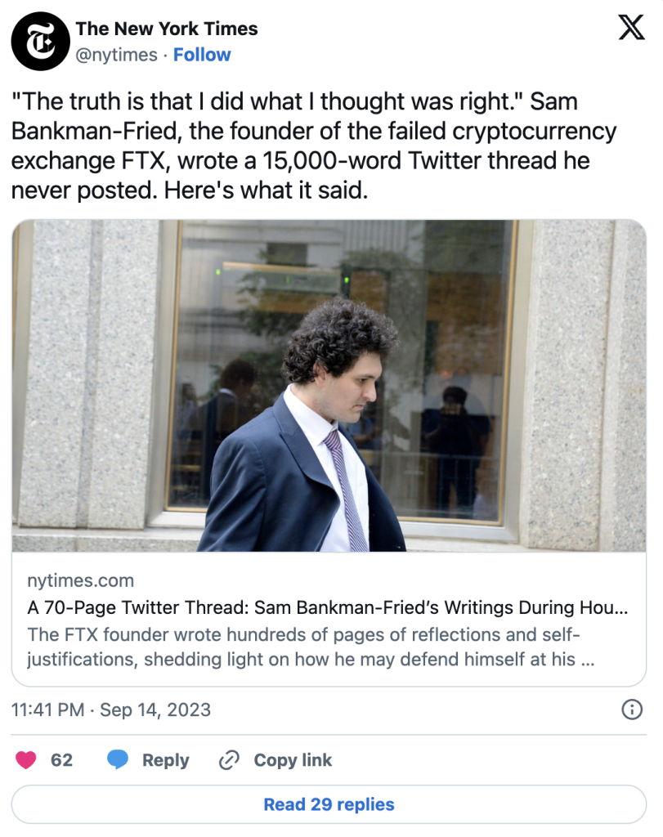
Task: Click the New York Times profile avatar
Action: 40,42
